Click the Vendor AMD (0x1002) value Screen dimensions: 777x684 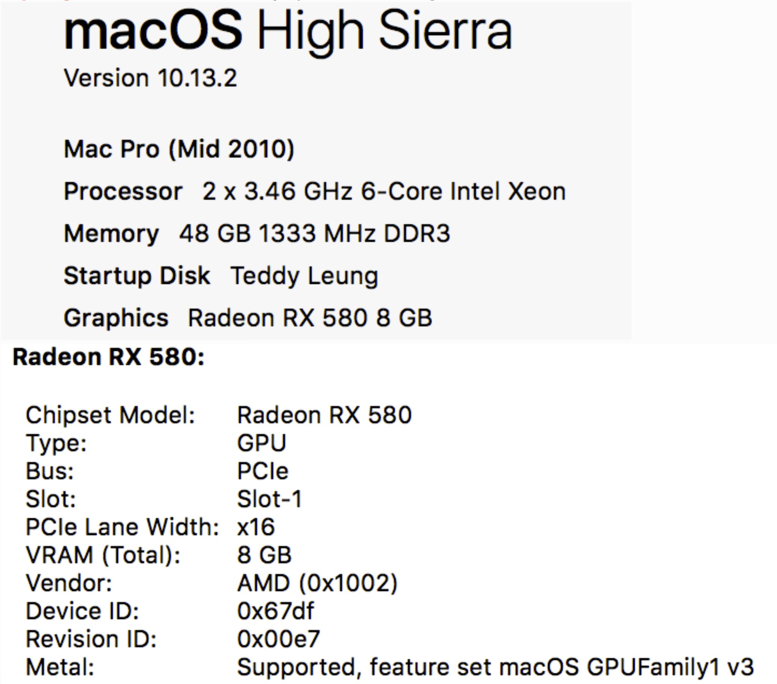(x=317, y=583)
